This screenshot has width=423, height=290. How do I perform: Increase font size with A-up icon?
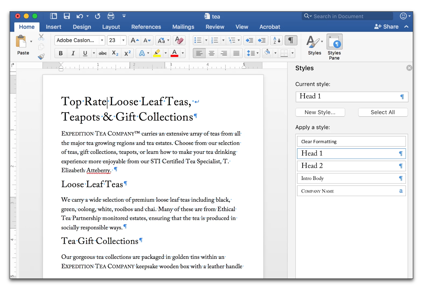[135, 40]
